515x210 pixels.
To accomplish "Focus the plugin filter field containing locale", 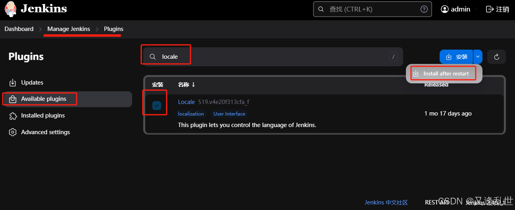I will [273, 57].
